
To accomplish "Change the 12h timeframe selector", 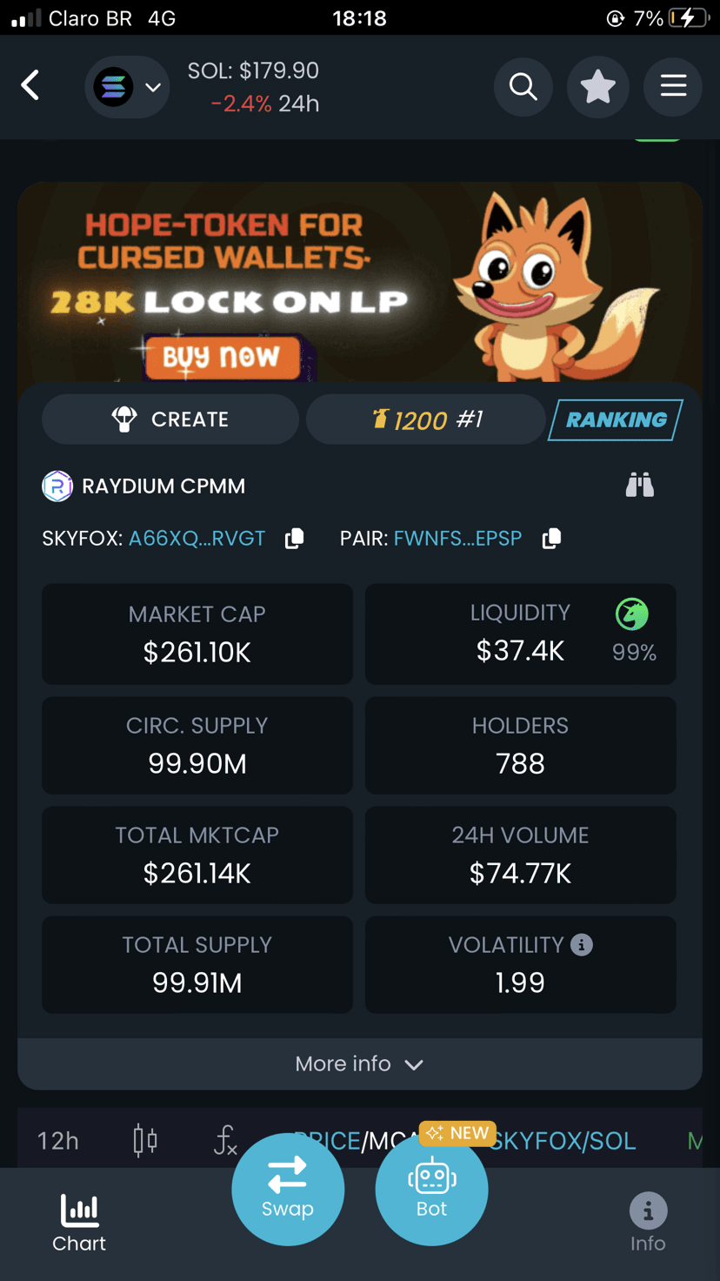I will tap(58, 1140).
